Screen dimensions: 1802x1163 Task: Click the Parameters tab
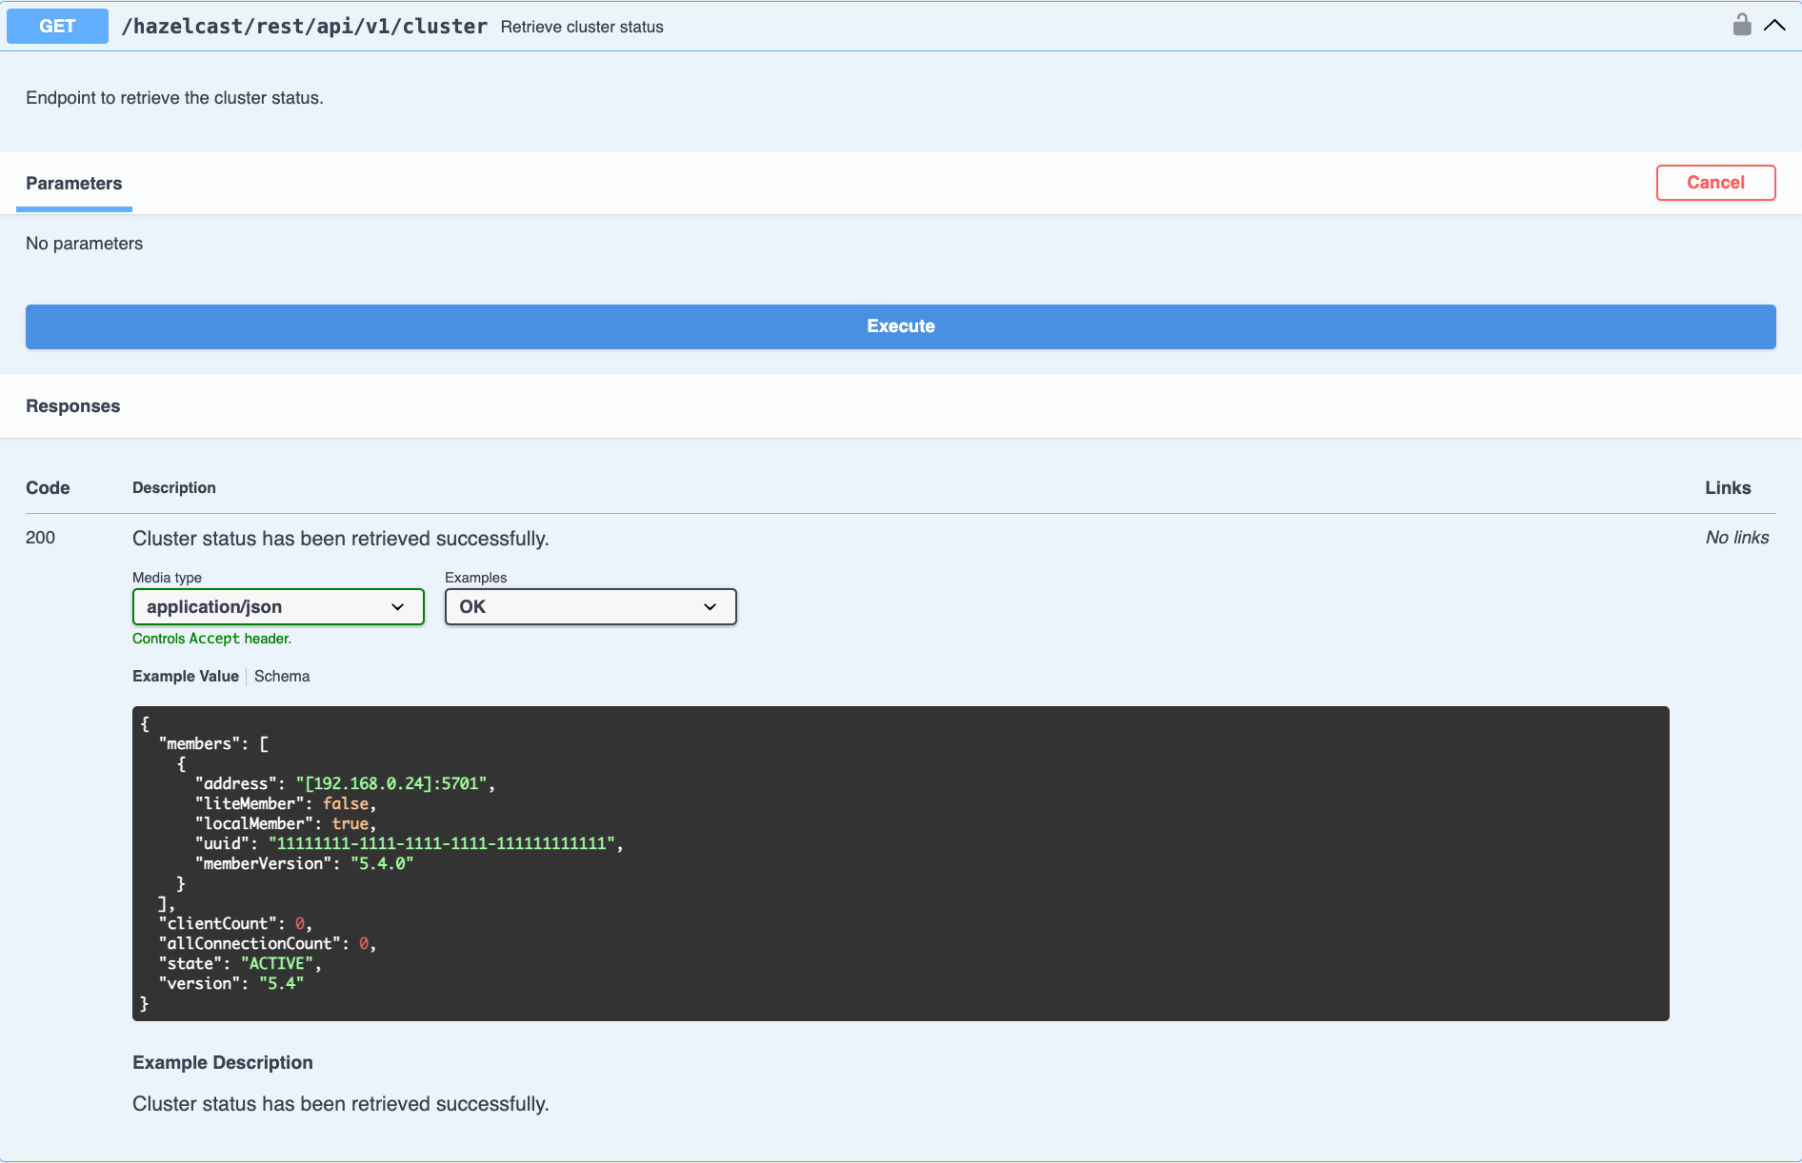(73, 183)
